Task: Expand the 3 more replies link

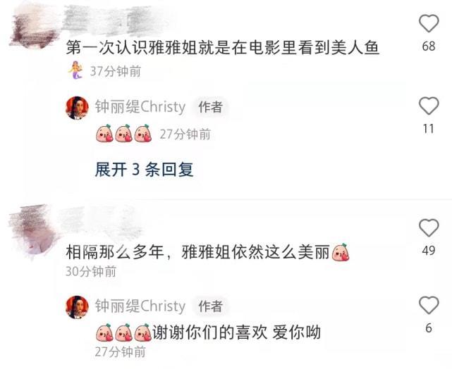Action: pyautogui.click(x=144, y=169)
